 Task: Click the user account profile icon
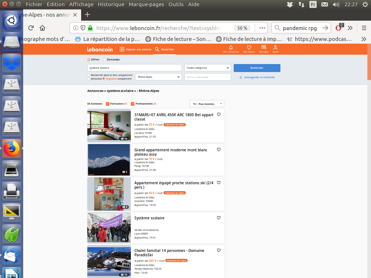tap(275, 48)
